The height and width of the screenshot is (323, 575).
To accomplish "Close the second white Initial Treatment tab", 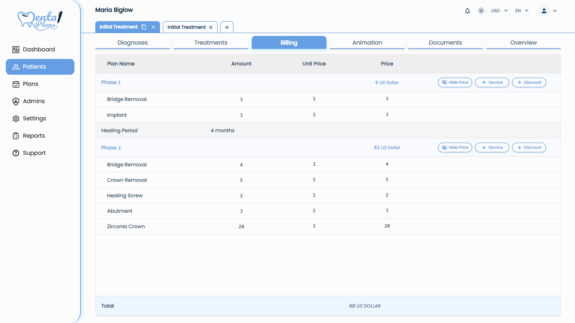I will (211, 27).
